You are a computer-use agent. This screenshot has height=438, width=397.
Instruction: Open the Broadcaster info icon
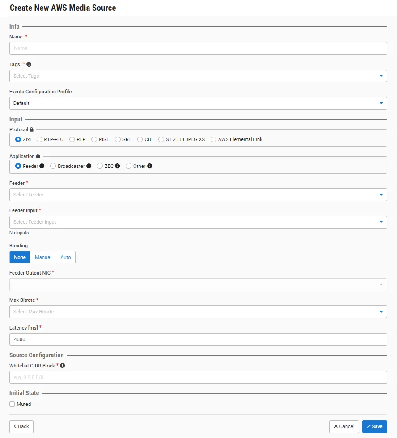tap(89, 166)
